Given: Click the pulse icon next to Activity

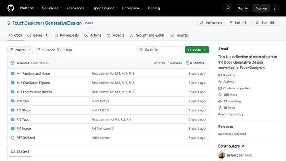Looking at the screenshot, I should click(x=220, y=82).
